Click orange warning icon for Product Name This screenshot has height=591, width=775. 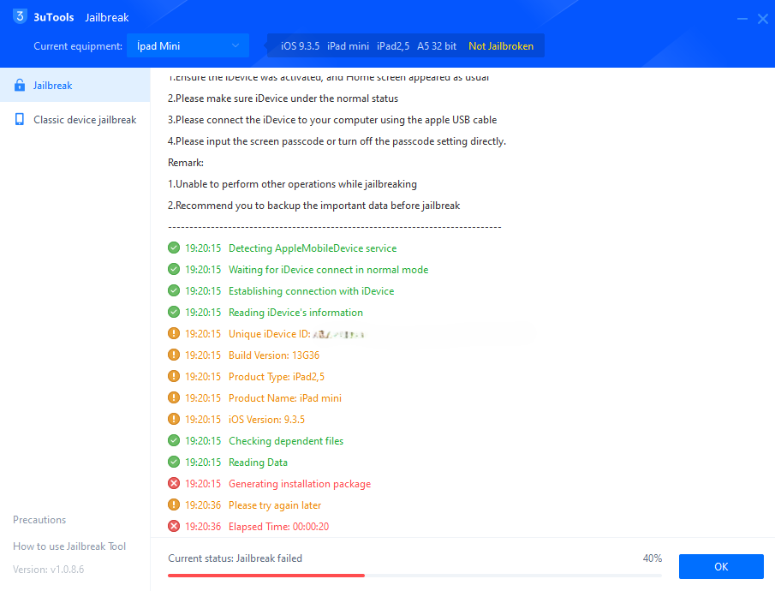point(174,397)
